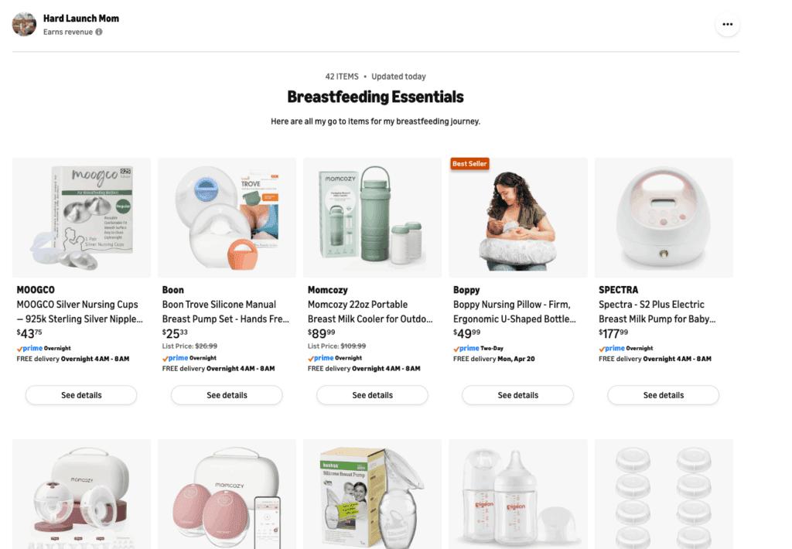Click the Spectra pink breast pump image
The width and height of the screenshot is (792, 549).
coord(663,218)
